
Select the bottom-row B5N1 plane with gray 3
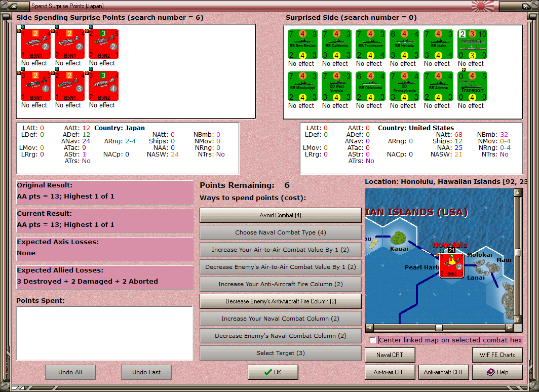click(x=69, y=86)
